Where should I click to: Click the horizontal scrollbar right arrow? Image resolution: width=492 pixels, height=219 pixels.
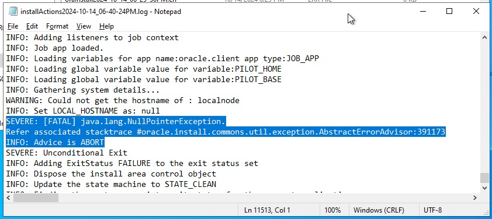[475, 197]
